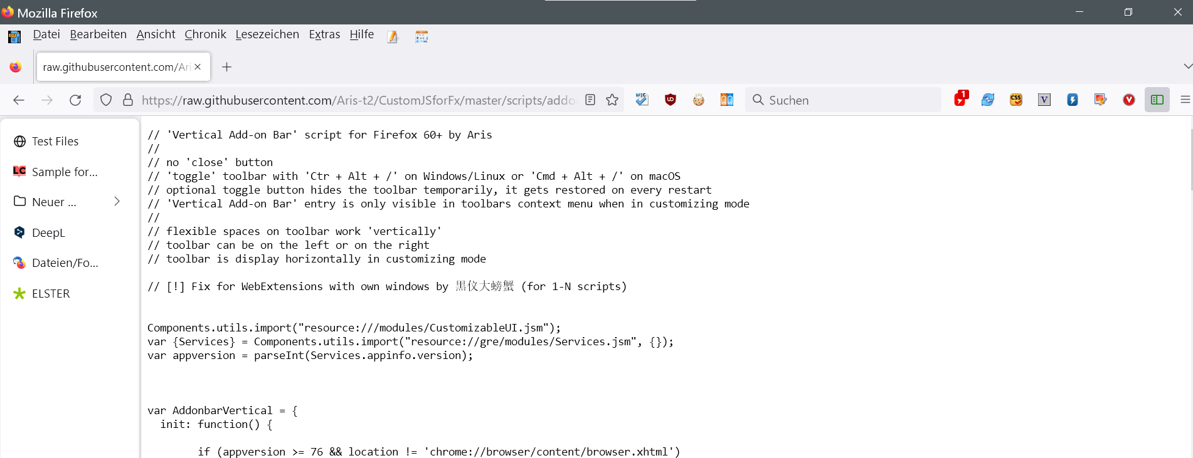The image size is (1193, 458).
Task: Open Firefox application hamburger menu
Action: pos(1185,100)
